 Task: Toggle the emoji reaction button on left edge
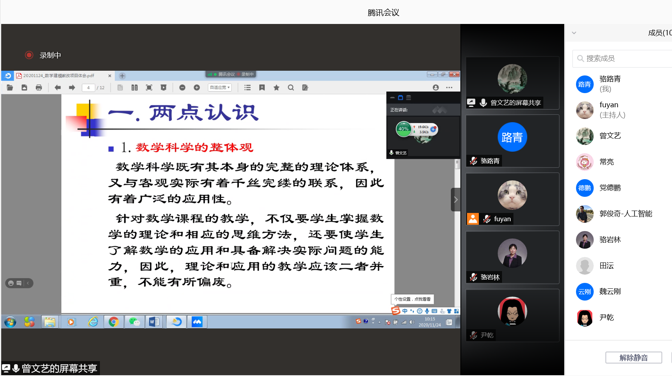pyautogui.click(x=11, y=283)
